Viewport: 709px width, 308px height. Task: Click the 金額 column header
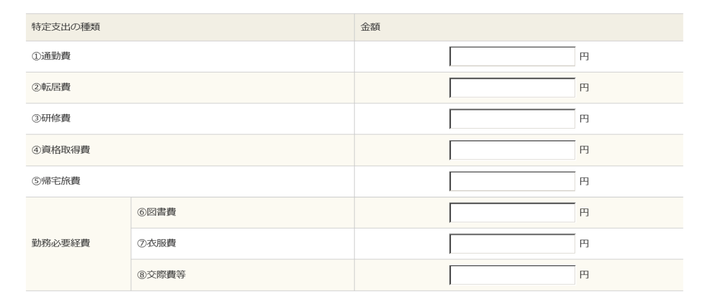pyautogui.click(x=368, y=28)
